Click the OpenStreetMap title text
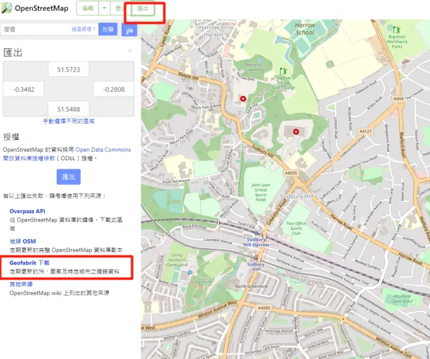 tap(42, 8)
